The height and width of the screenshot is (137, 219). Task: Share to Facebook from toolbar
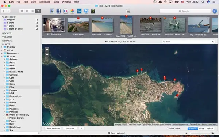coord(59,11)
